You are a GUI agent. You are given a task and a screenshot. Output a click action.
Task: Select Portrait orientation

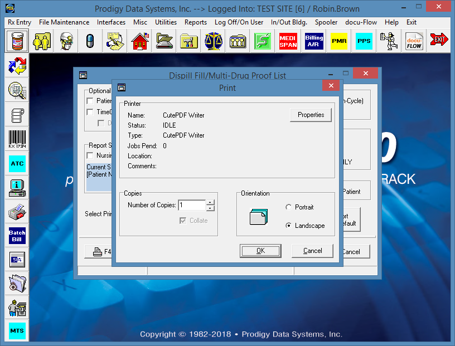point(288,207)
